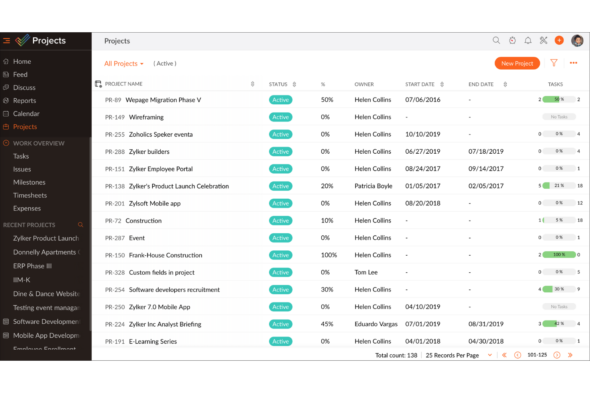Open the hamburger menu icon
Image resolution: width=590 pixels, height=393 pixels.
point(7,41)
